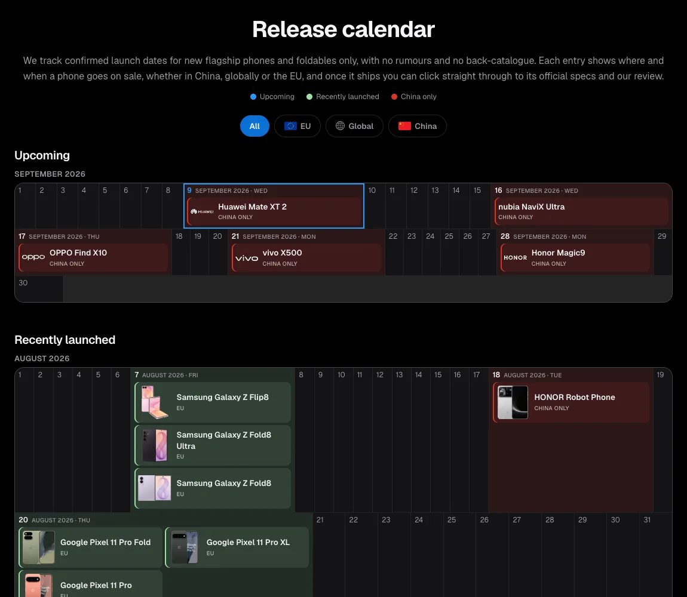Select the 16 September 2026 date header
The height and width of the screenshot is (597, 687).
[x=536, y=190]
